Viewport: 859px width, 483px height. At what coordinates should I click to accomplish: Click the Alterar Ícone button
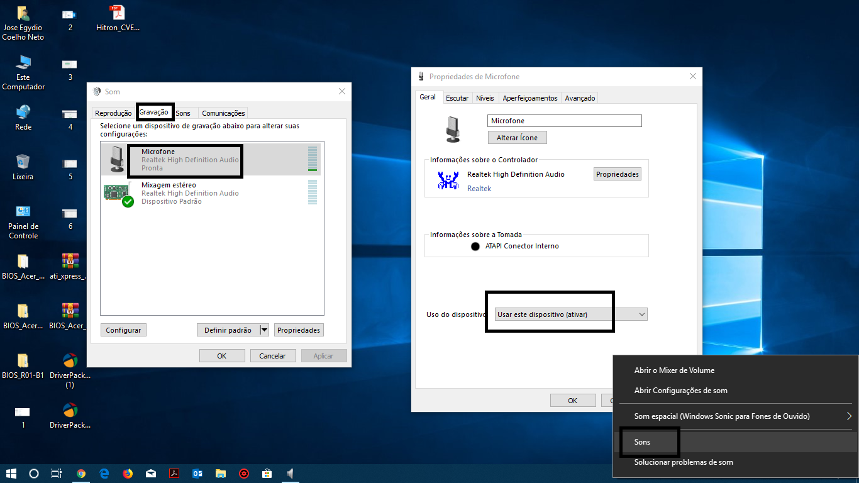pyautogui.click(x=518, y=138)
